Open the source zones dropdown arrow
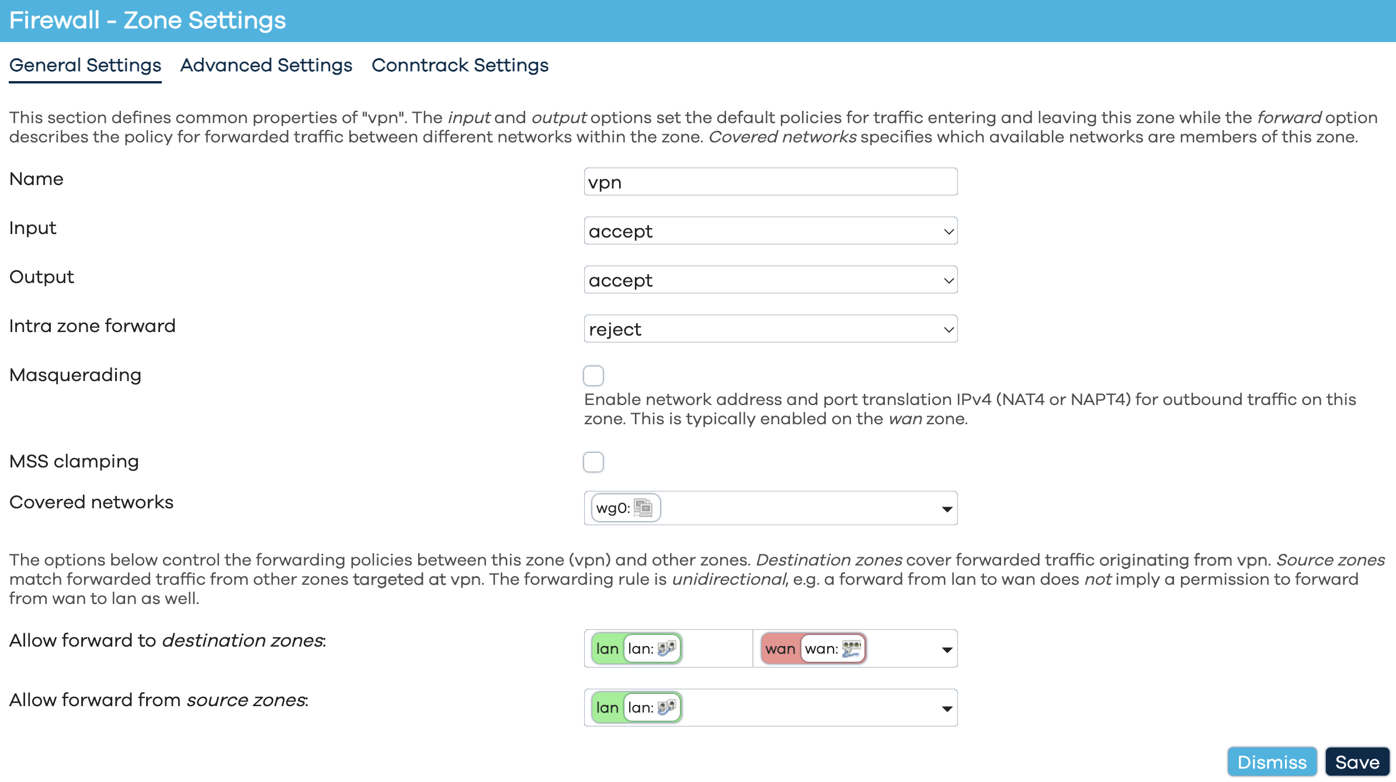 click(x=946, y=707)
